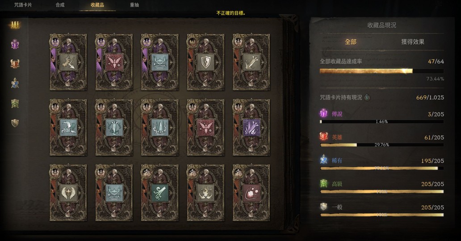This screenshot has width=461, height=241.
Task: Filter by grey common shield icon
Action: click(x=15, y=123)
